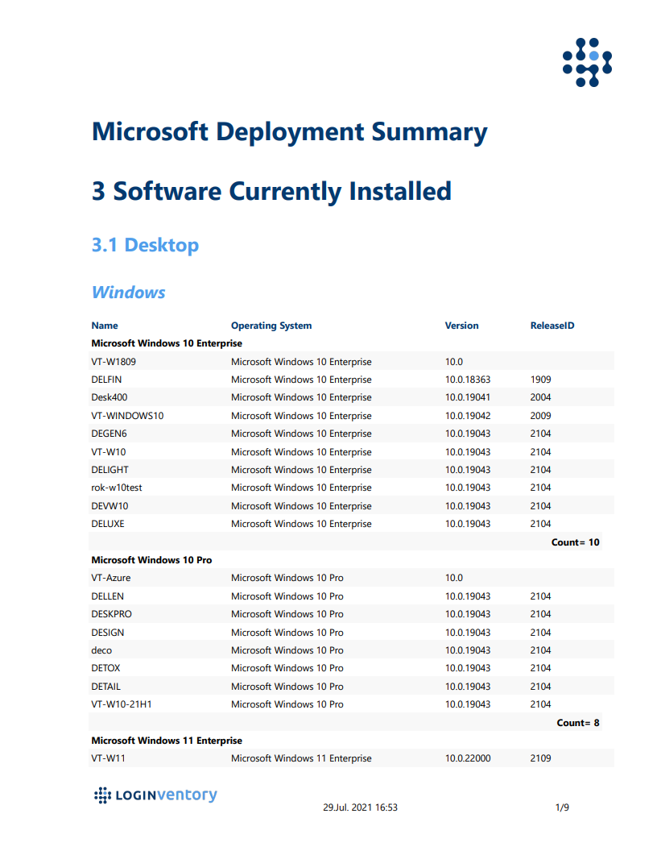Click the operating system cell in DELUXE row

[x=301, y=525]
